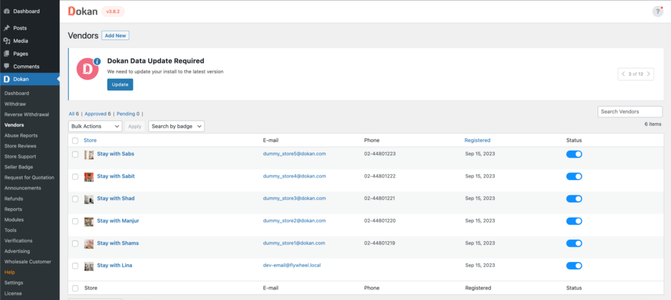The width and height of the screenshot is (671, 300).
Task: Click the Media icon in sidebar
Action: coord(7,41)
